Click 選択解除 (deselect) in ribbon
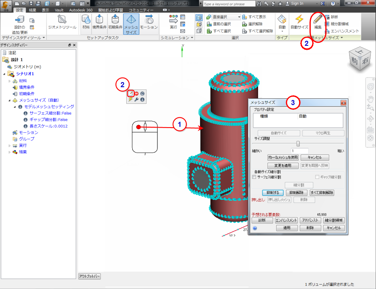 click(253, 24)
